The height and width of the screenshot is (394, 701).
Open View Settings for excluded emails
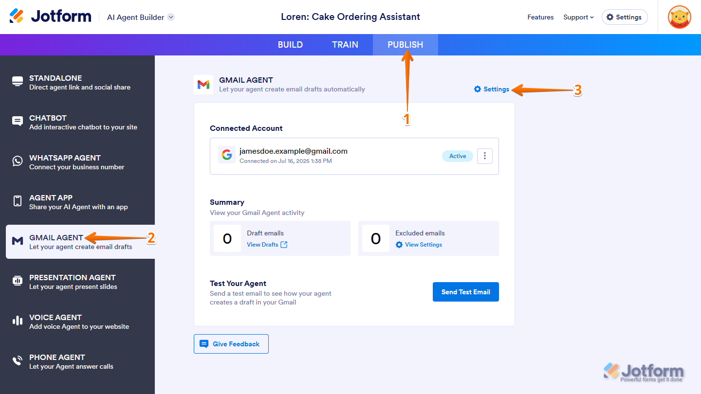(x=419, y=245)
